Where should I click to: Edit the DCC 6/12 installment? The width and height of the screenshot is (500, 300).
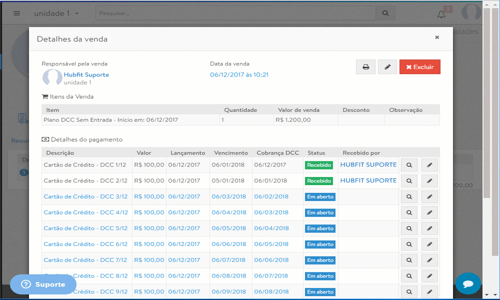tap(429, 244)
